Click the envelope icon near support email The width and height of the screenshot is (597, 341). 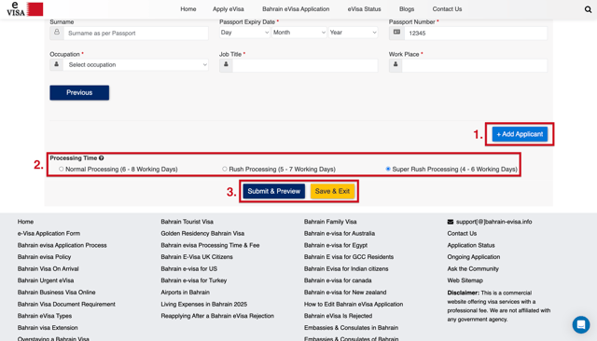tap(451, 222)
